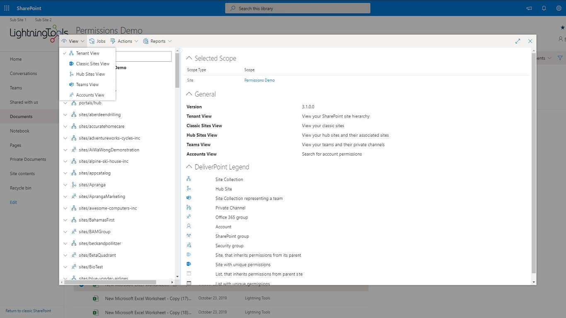Click the details pane's vertical scrollbar

click(x=534, y=163)
